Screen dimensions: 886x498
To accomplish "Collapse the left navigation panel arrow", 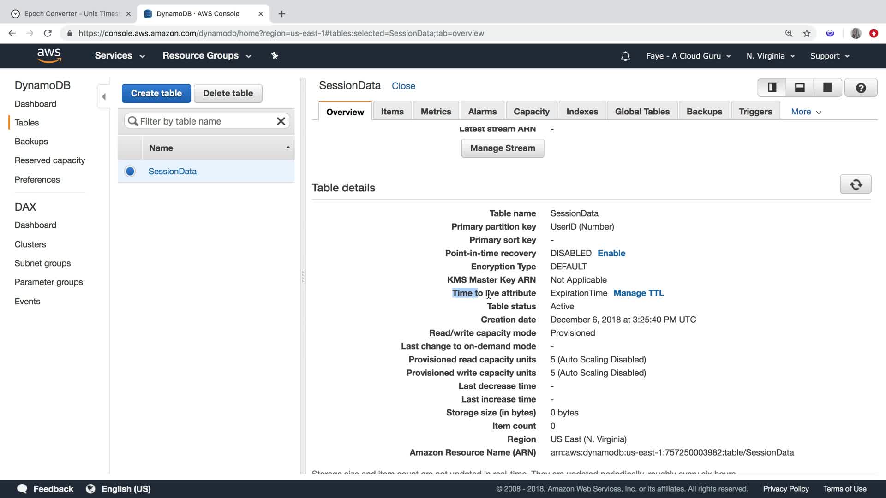I will 103,97.
